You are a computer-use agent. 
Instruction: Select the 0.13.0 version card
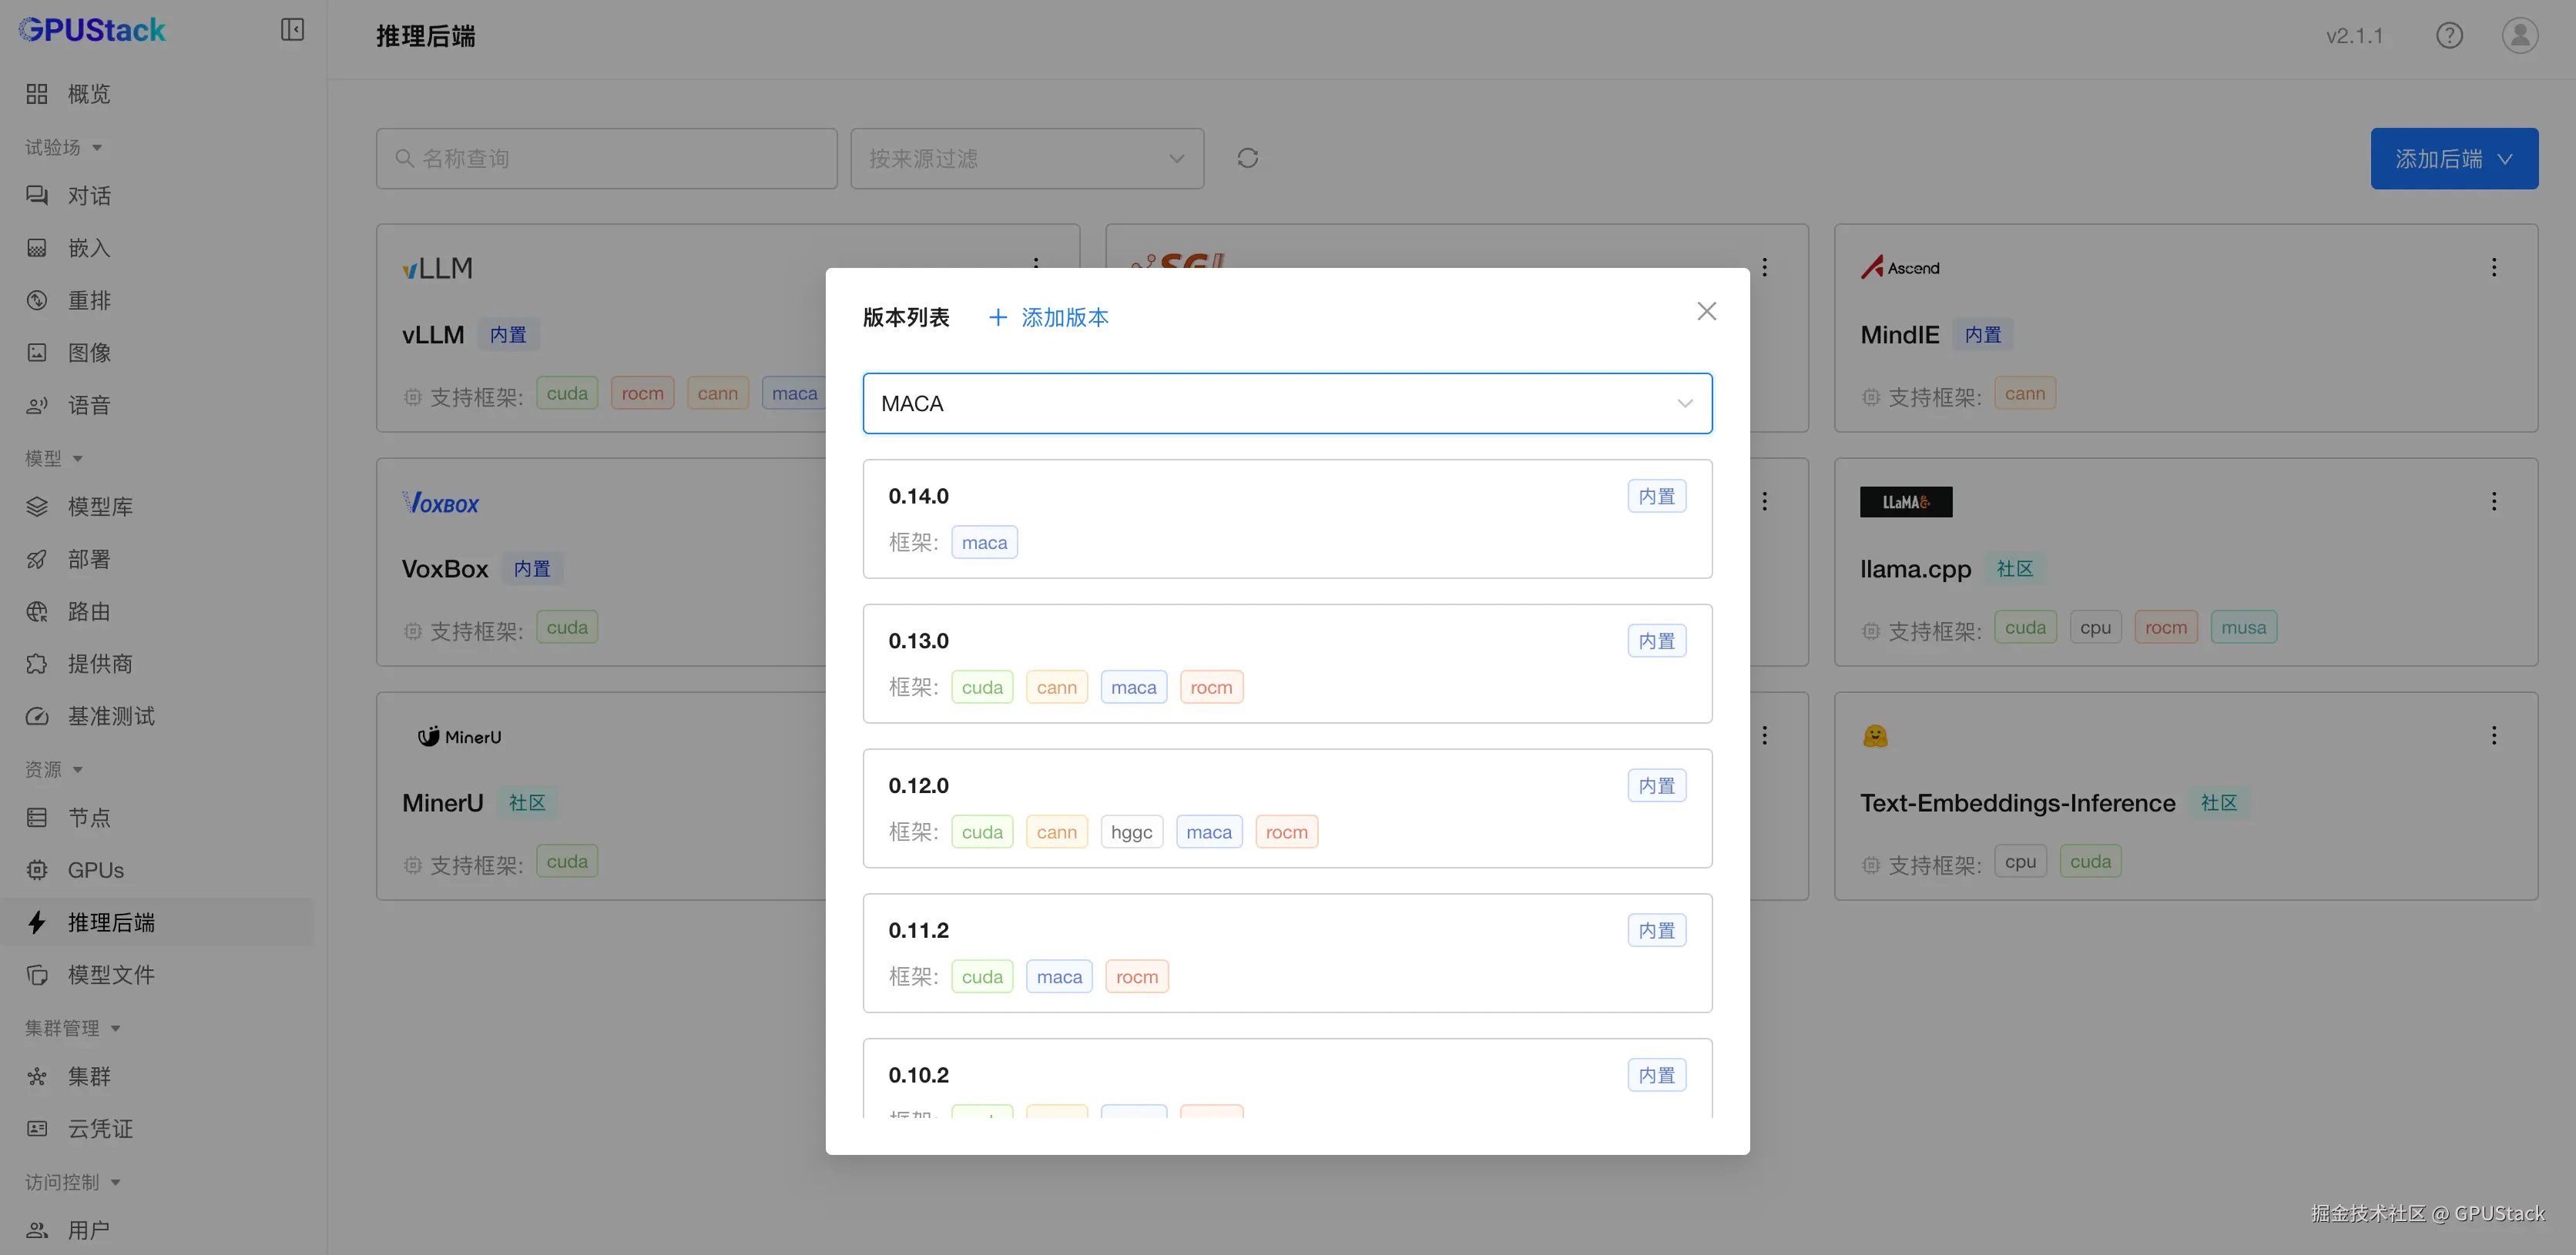pyautogui.click(x=1287, y=664)
